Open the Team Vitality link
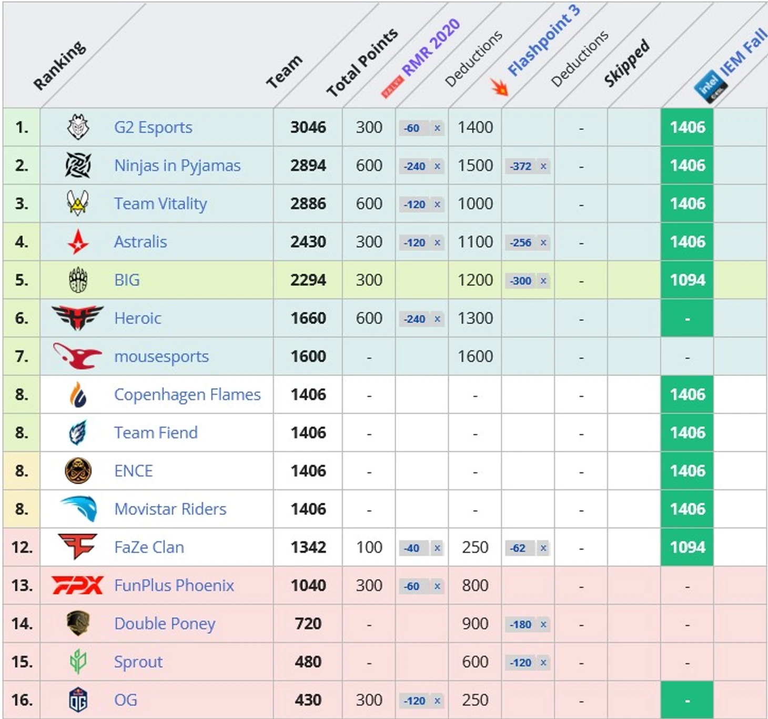The image size is (768, 719). click(x=160, y=204)
